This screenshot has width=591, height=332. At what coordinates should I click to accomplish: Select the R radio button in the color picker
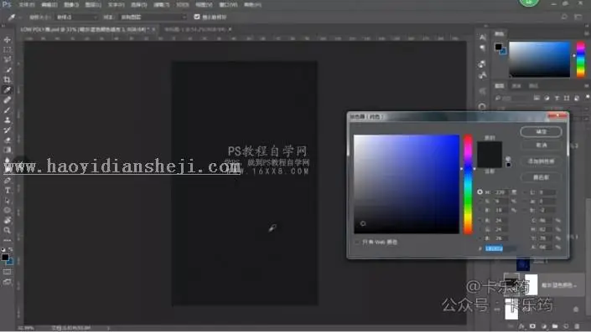pyautogui.click(x=480, y=220)
